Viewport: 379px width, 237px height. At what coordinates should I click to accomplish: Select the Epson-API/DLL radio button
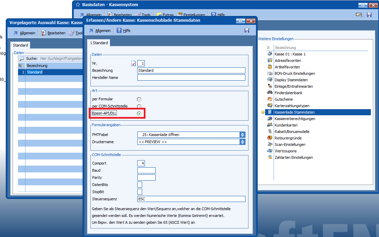pos(139,114)
